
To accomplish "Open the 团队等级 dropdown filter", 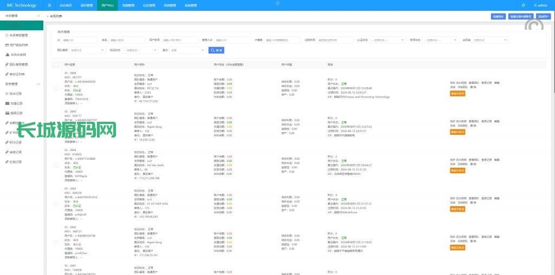I will pyautogui.click(x=87, y=50).
